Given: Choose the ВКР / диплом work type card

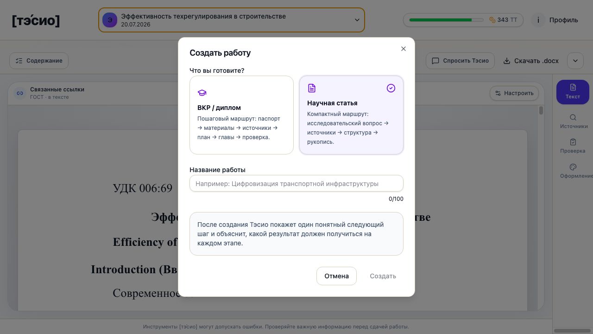Looking at the screenshot, I should [241, 115].
